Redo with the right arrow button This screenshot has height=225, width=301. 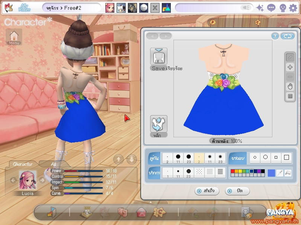pos(165,36)
